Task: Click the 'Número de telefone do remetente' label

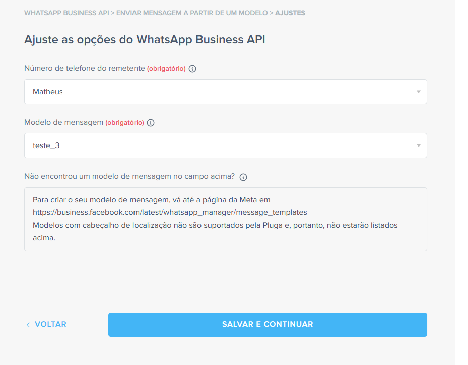Action: tap(85, 68)
